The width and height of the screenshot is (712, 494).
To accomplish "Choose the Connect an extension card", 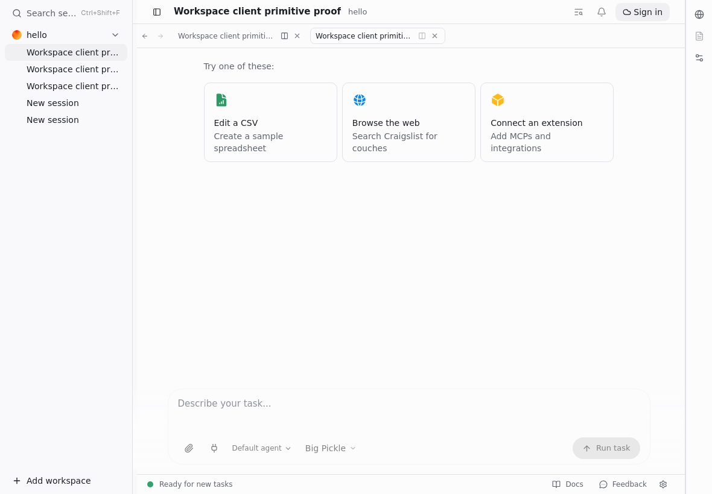I will 547,122.
